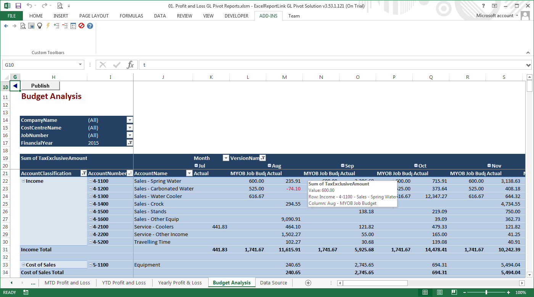Open help via the blue question mark icon
The width and height of the screenshot is (534, 297).
(x=90, y=26)
